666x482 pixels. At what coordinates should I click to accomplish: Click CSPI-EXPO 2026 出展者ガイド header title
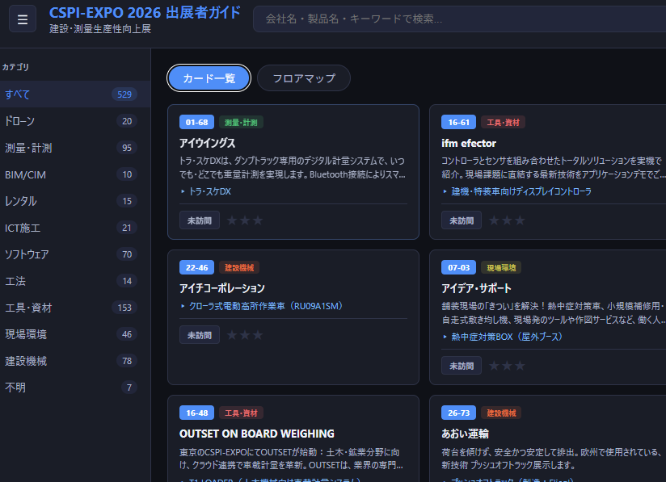tap(145, 13)
